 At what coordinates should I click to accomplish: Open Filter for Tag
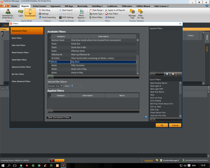tap(140, 14)
